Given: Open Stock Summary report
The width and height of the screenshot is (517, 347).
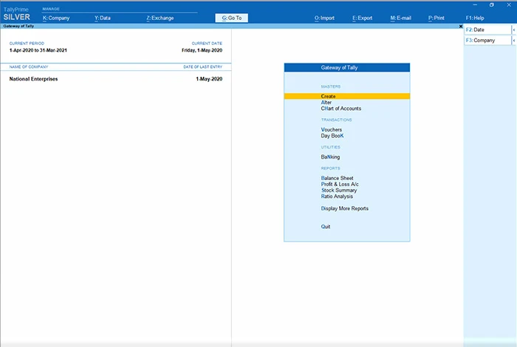Looking at the screenshot, I should (x=339, y=190).
